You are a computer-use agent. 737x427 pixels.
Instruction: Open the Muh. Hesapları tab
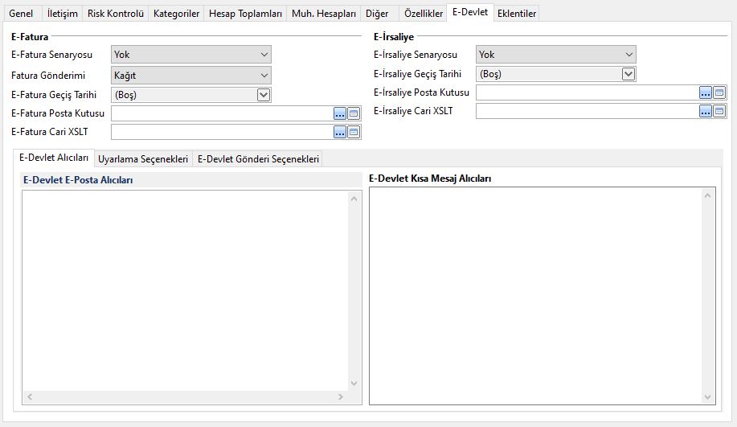[x=323, y=14]
